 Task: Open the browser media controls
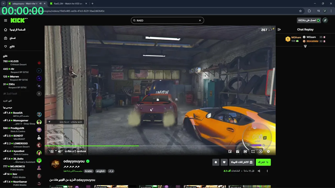[x=319, y=11]
